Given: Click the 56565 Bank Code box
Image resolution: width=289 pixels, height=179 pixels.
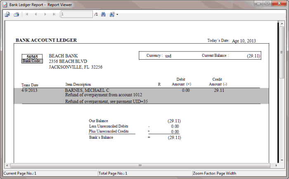Looking at the screenshot, I should click(x=32, y=57).
